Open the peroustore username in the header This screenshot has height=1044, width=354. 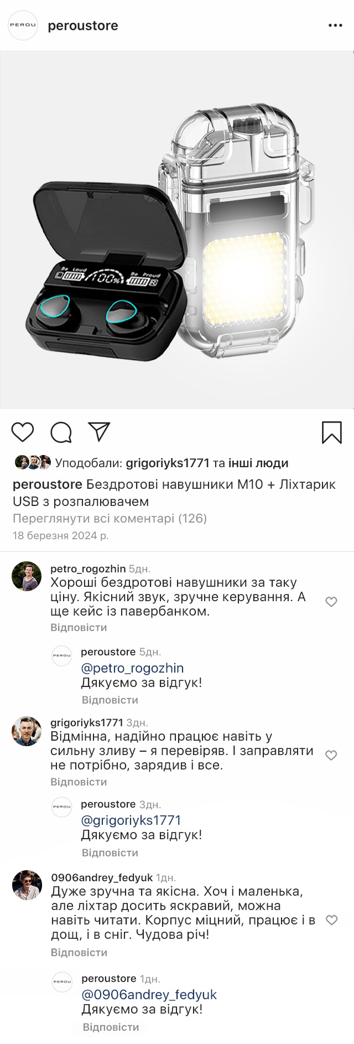pyautogui.click(x=83, y=26)
